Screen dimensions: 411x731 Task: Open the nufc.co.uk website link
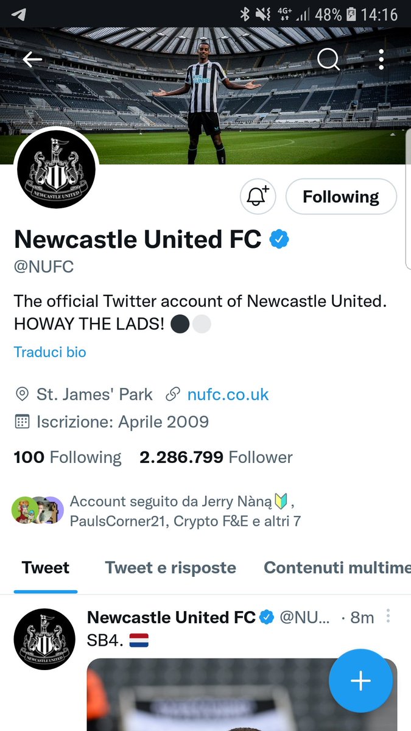228,394
